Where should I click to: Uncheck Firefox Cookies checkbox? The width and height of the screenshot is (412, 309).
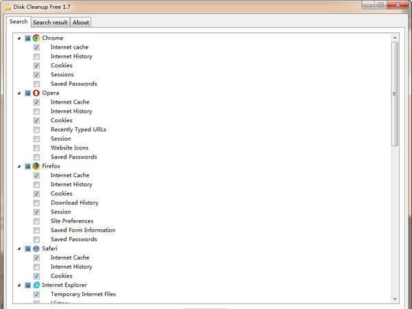pos(36,194)
